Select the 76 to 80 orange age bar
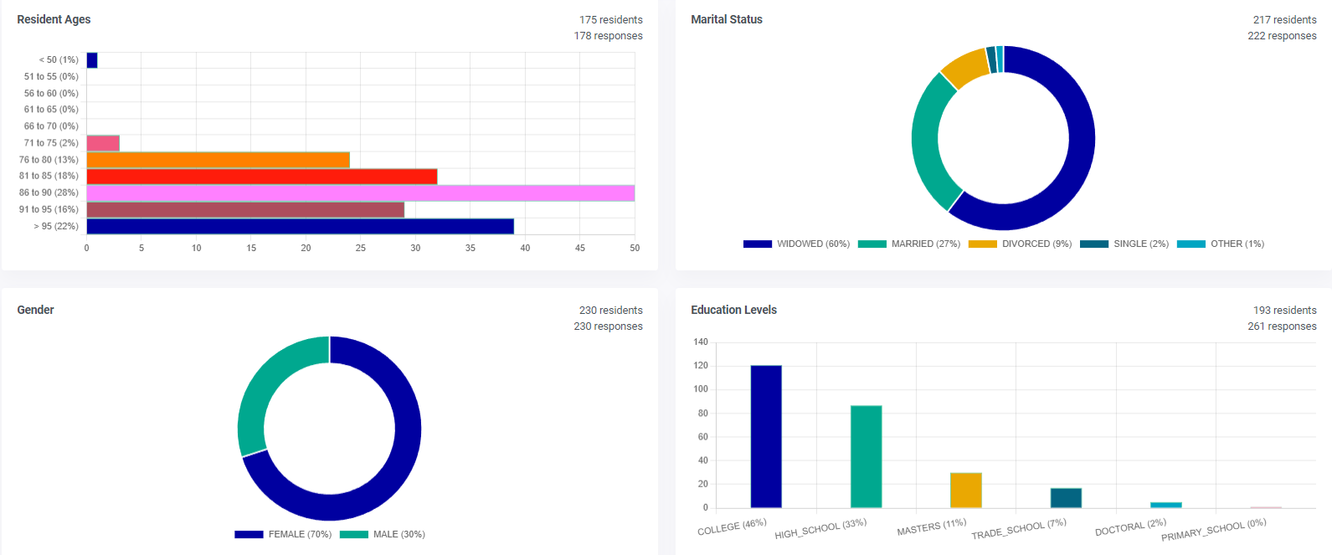The width and height of the screenshot is (1332, 555). click(x=219, y=160)
